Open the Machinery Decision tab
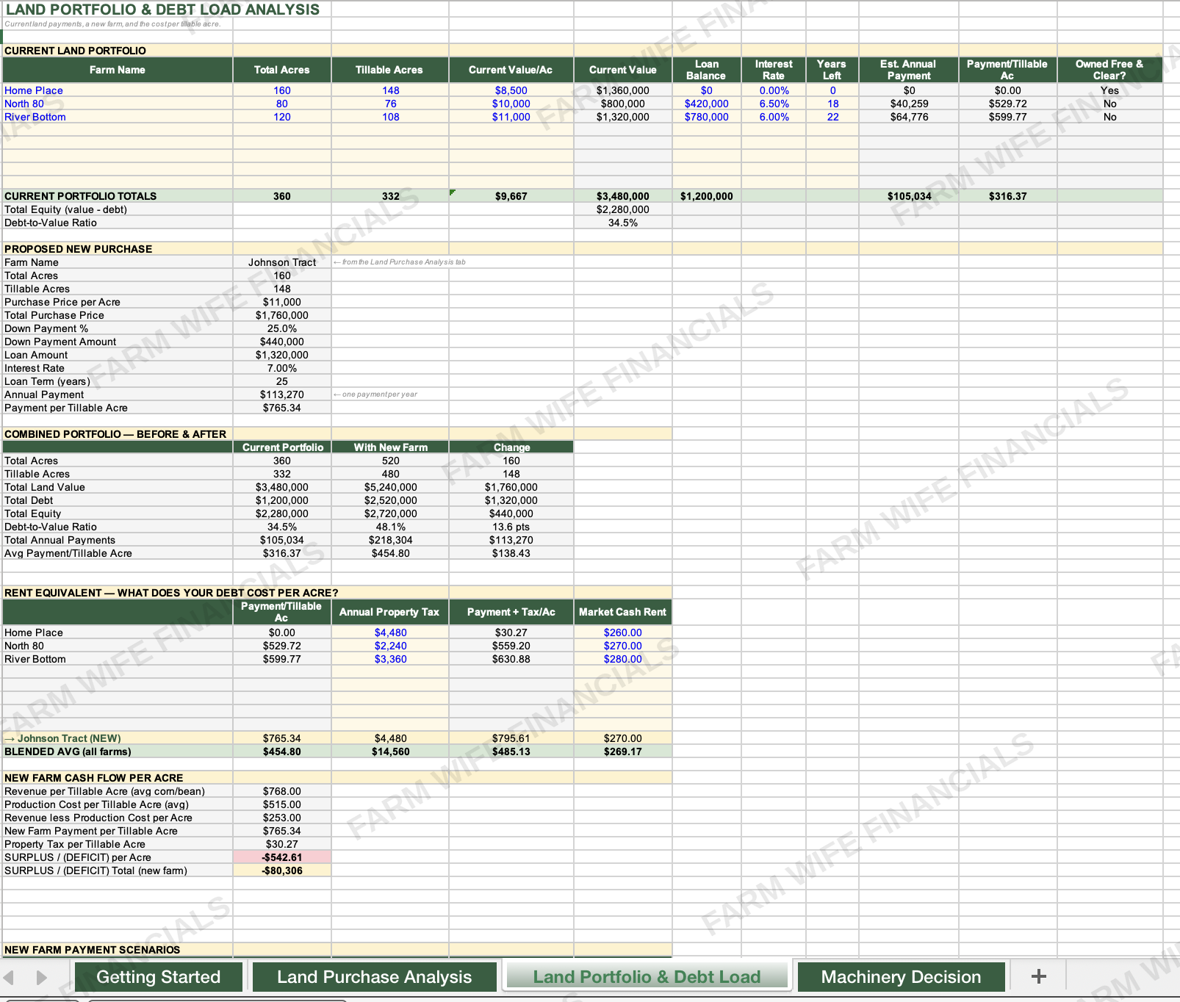The image size is (1180, 1002). 901,977
